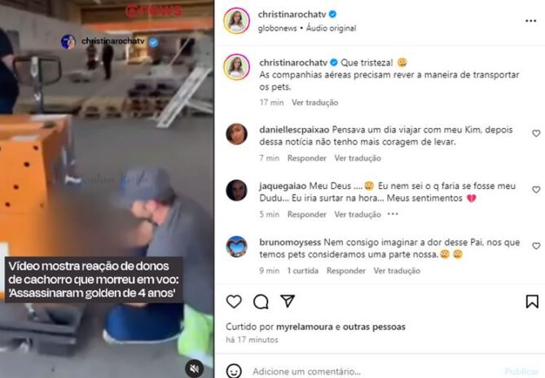
Task: Like jaquegaiao's comment heart
Action: (536, 189)
